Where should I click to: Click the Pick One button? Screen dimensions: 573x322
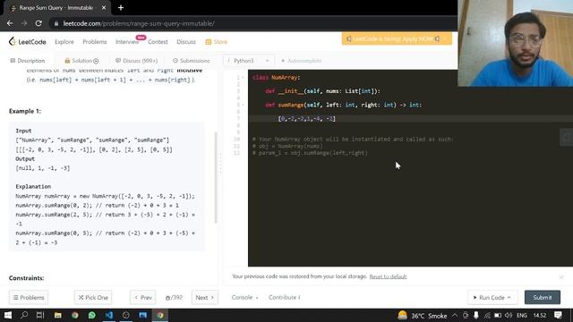[93, 298]
